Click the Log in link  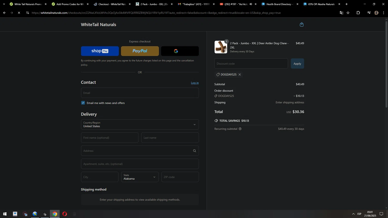[x=195, y=83]
